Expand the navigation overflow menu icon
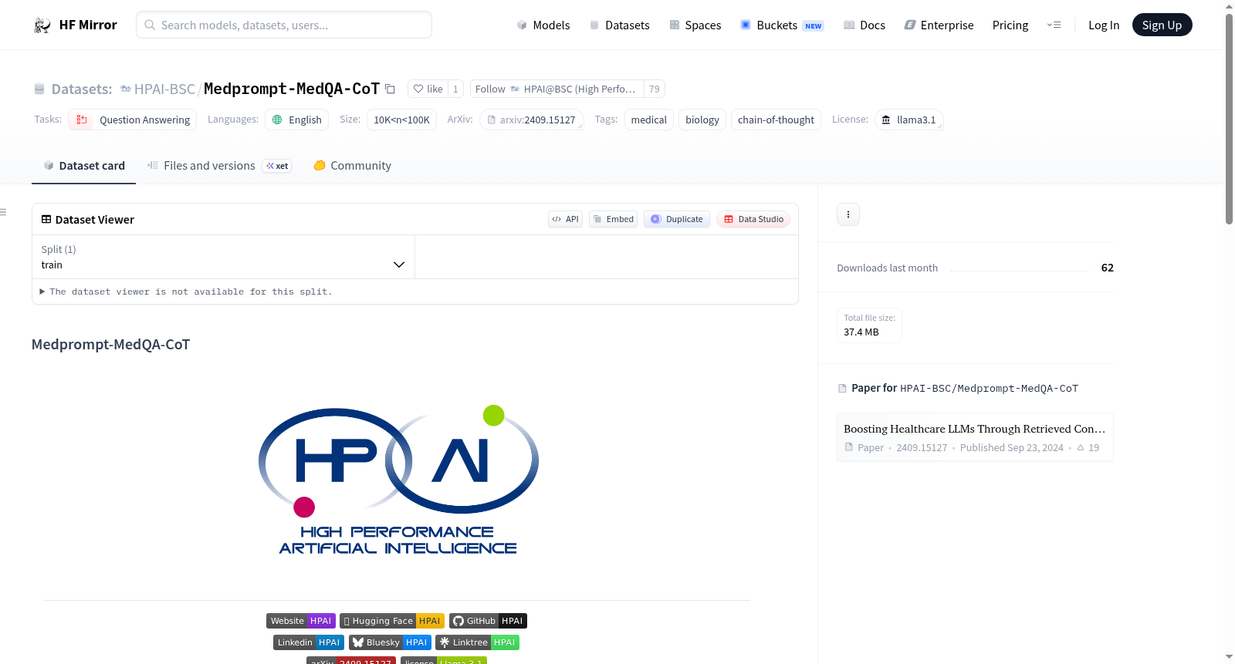 (1054, 25)
